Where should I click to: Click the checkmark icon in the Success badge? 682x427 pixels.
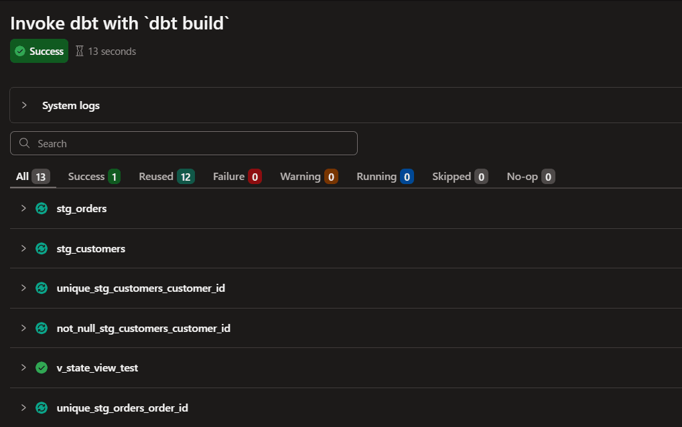tap(20, 52)
